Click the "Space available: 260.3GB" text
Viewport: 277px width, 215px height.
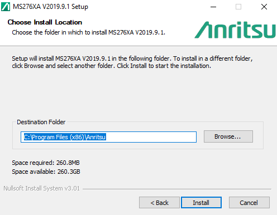46,172
